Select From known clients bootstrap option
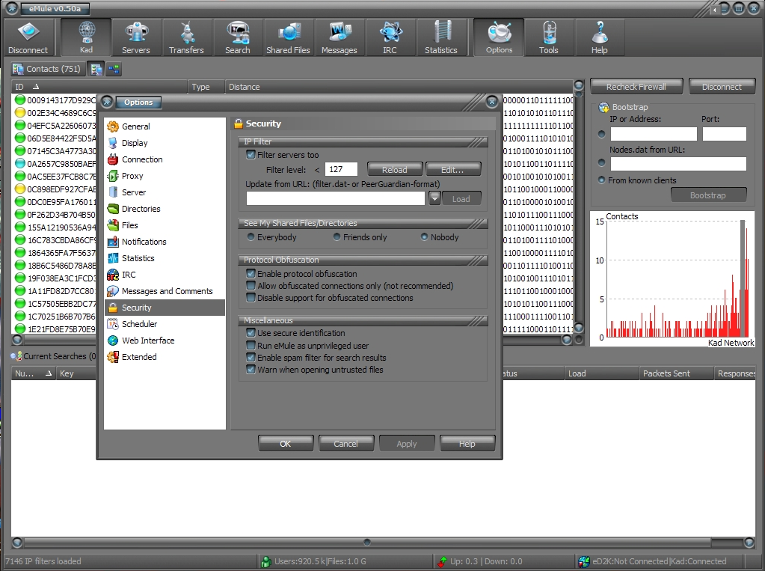This screenshot has height=571, width=765. tap(601, 180)
